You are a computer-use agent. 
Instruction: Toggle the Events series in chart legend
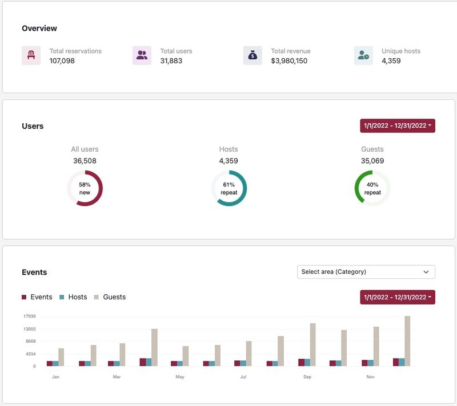[41, 297]
